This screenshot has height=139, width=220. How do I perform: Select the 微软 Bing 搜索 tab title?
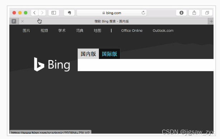point(111,21)
